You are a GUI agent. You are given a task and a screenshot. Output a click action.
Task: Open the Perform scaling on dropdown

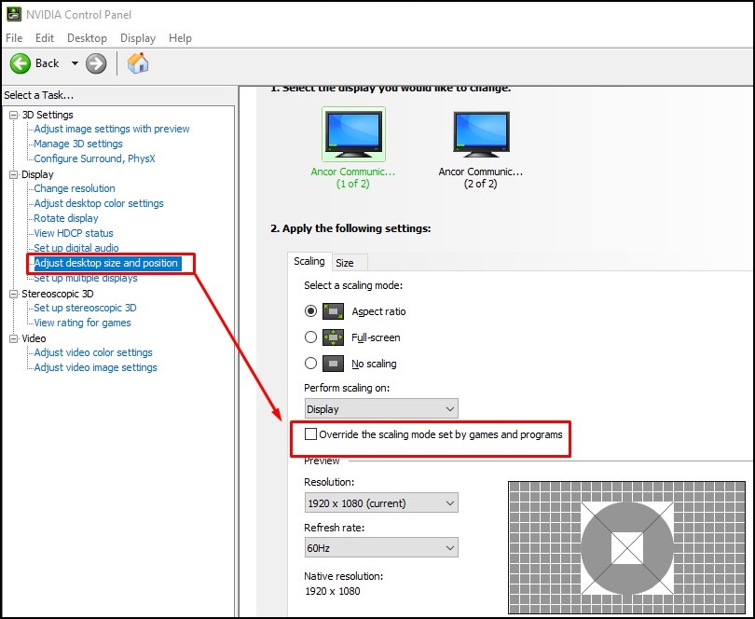380,408
